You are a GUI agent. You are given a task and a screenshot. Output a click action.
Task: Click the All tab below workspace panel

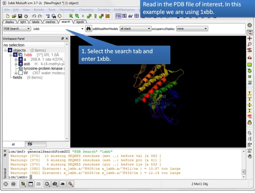(13, 144)
